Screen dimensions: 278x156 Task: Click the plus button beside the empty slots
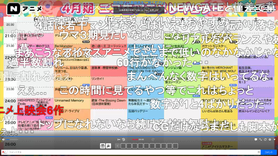[117, 146]
